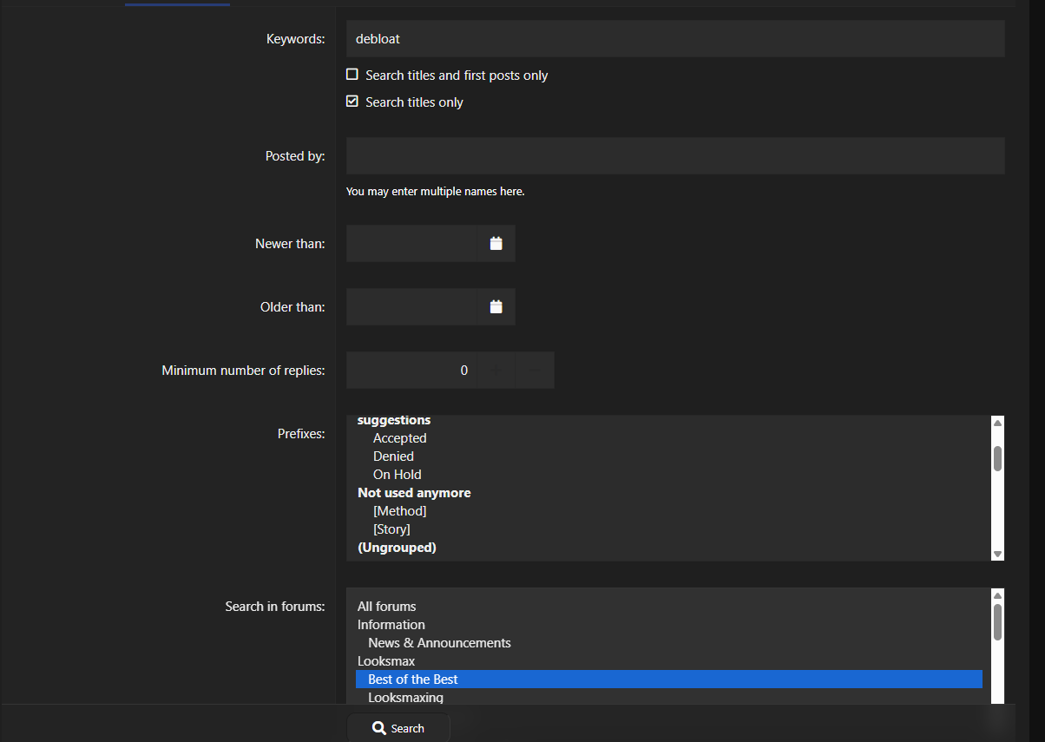Viewport: 1045px width, 742px height.
Task: Open calendar for Older than date
Action: [x=496, y=307]
